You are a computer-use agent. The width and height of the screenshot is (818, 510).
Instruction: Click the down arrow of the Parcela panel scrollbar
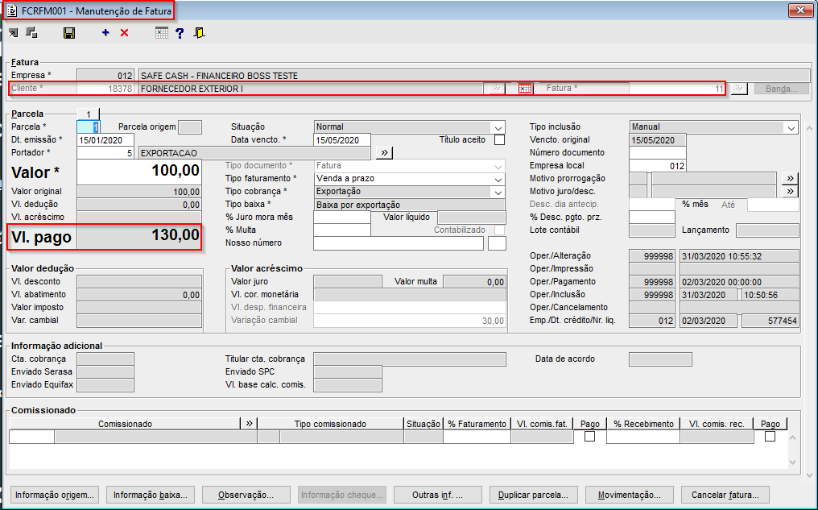(x=809, y=475)
